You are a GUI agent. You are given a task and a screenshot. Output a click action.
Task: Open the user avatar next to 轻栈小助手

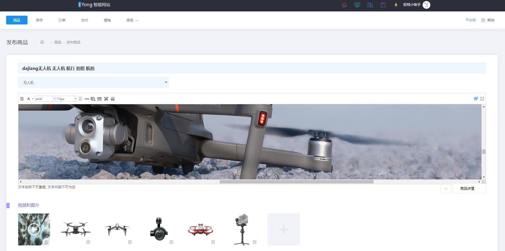pos(426,5)
